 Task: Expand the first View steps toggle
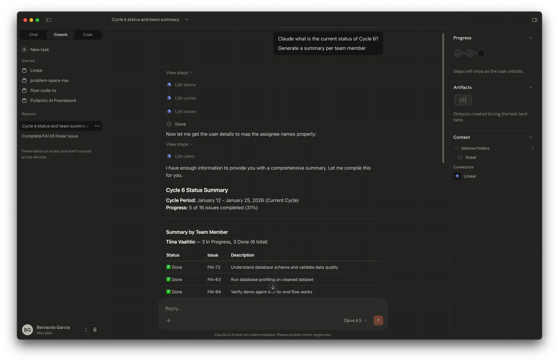point(179,73)
